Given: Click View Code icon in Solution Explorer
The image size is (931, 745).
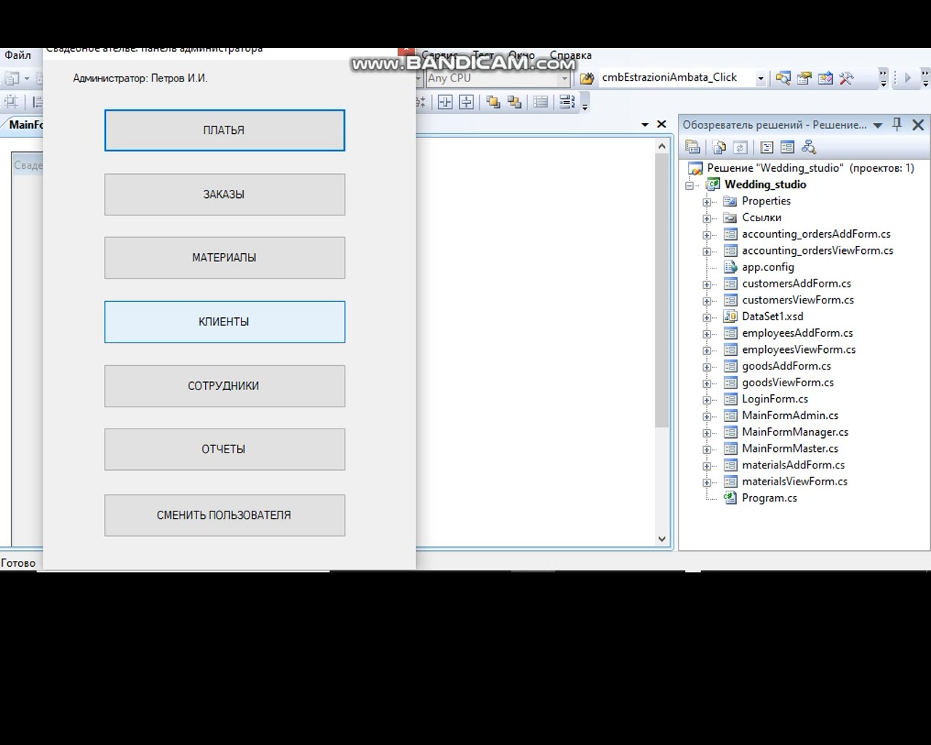Looking at the screenshot, I should tap(767, 148).
